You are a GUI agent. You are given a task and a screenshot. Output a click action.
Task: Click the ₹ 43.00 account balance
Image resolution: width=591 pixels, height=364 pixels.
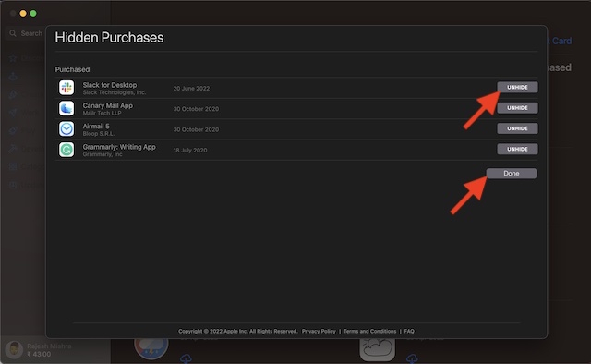39,354
